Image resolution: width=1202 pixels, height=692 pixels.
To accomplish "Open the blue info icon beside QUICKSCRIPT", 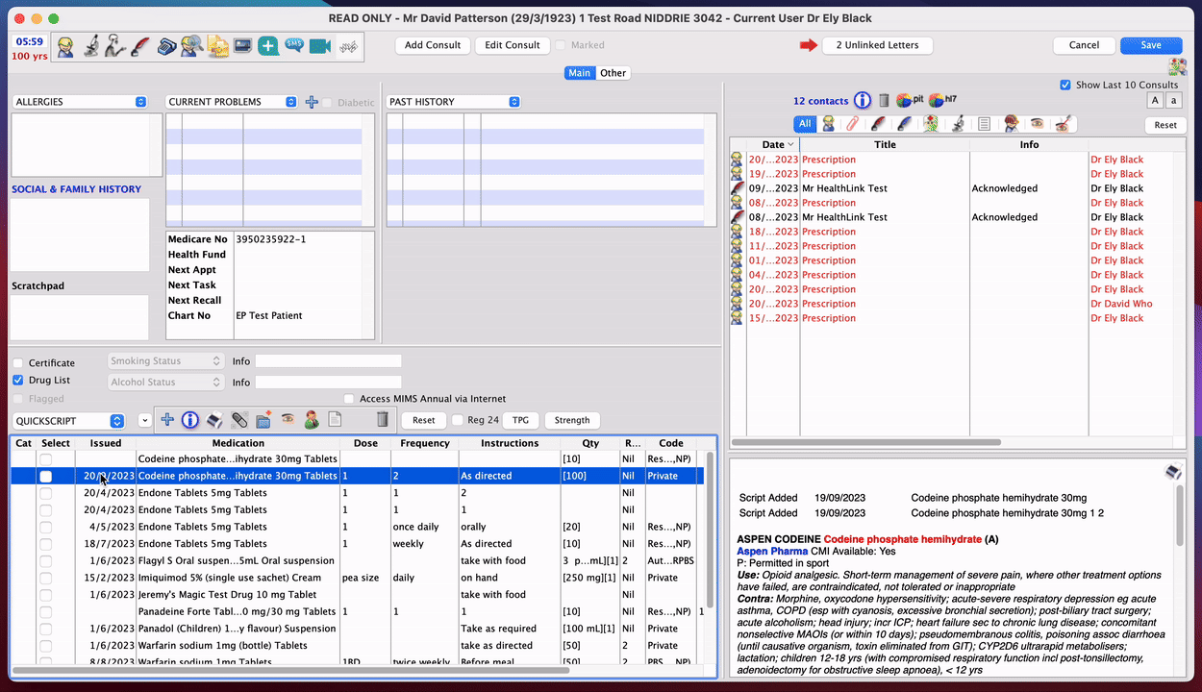I will pos(189,420).
